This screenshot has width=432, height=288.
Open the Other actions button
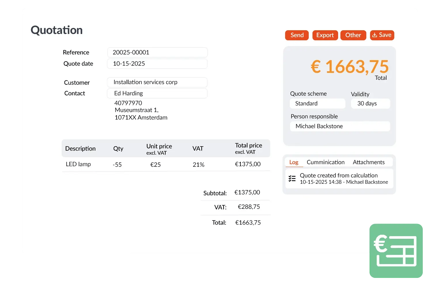pos(353,35)
